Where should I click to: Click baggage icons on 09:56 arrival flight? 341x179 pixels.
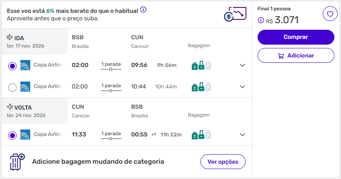click(201, 65)
